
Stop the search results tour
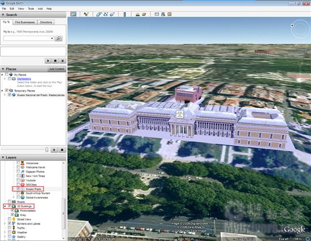(55, 61)
